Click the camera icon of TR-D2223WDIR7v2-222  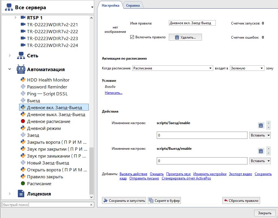24,31
